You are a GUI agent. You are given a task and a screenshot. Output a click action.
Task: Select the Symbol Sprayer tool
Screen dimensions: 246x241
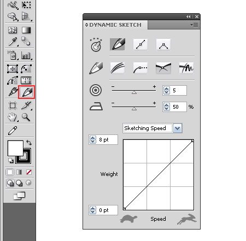tap(13, 55)
